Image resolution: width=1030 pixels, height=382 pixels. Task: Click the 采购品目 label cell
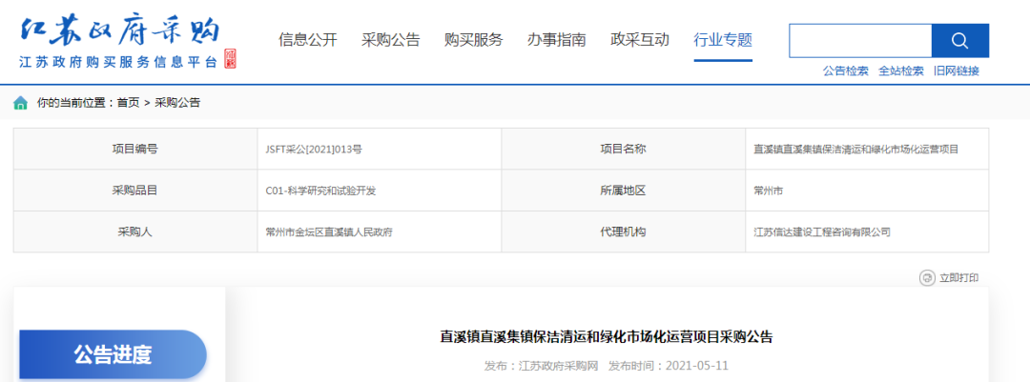tap(135, 191)
